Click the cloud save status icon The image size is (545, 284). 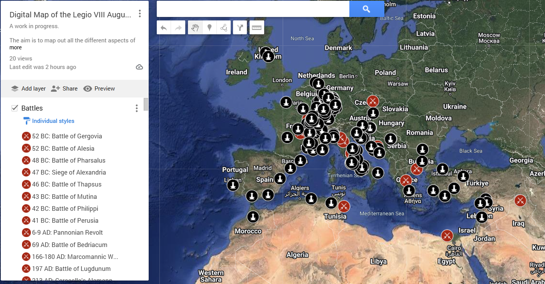pyautogui.click(x=139, y=66)
